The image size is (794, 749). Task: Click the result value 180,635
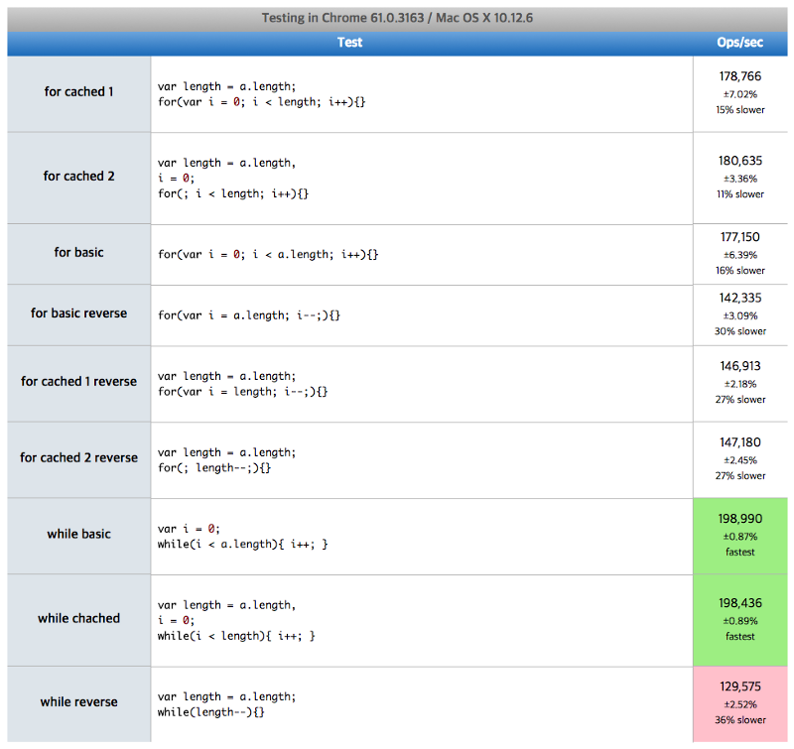[x=739, y=161]
